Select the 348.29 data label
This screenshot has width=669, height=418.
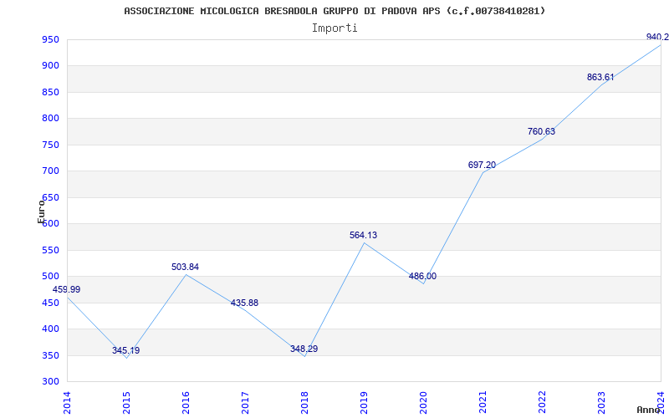tap(304, 349)
